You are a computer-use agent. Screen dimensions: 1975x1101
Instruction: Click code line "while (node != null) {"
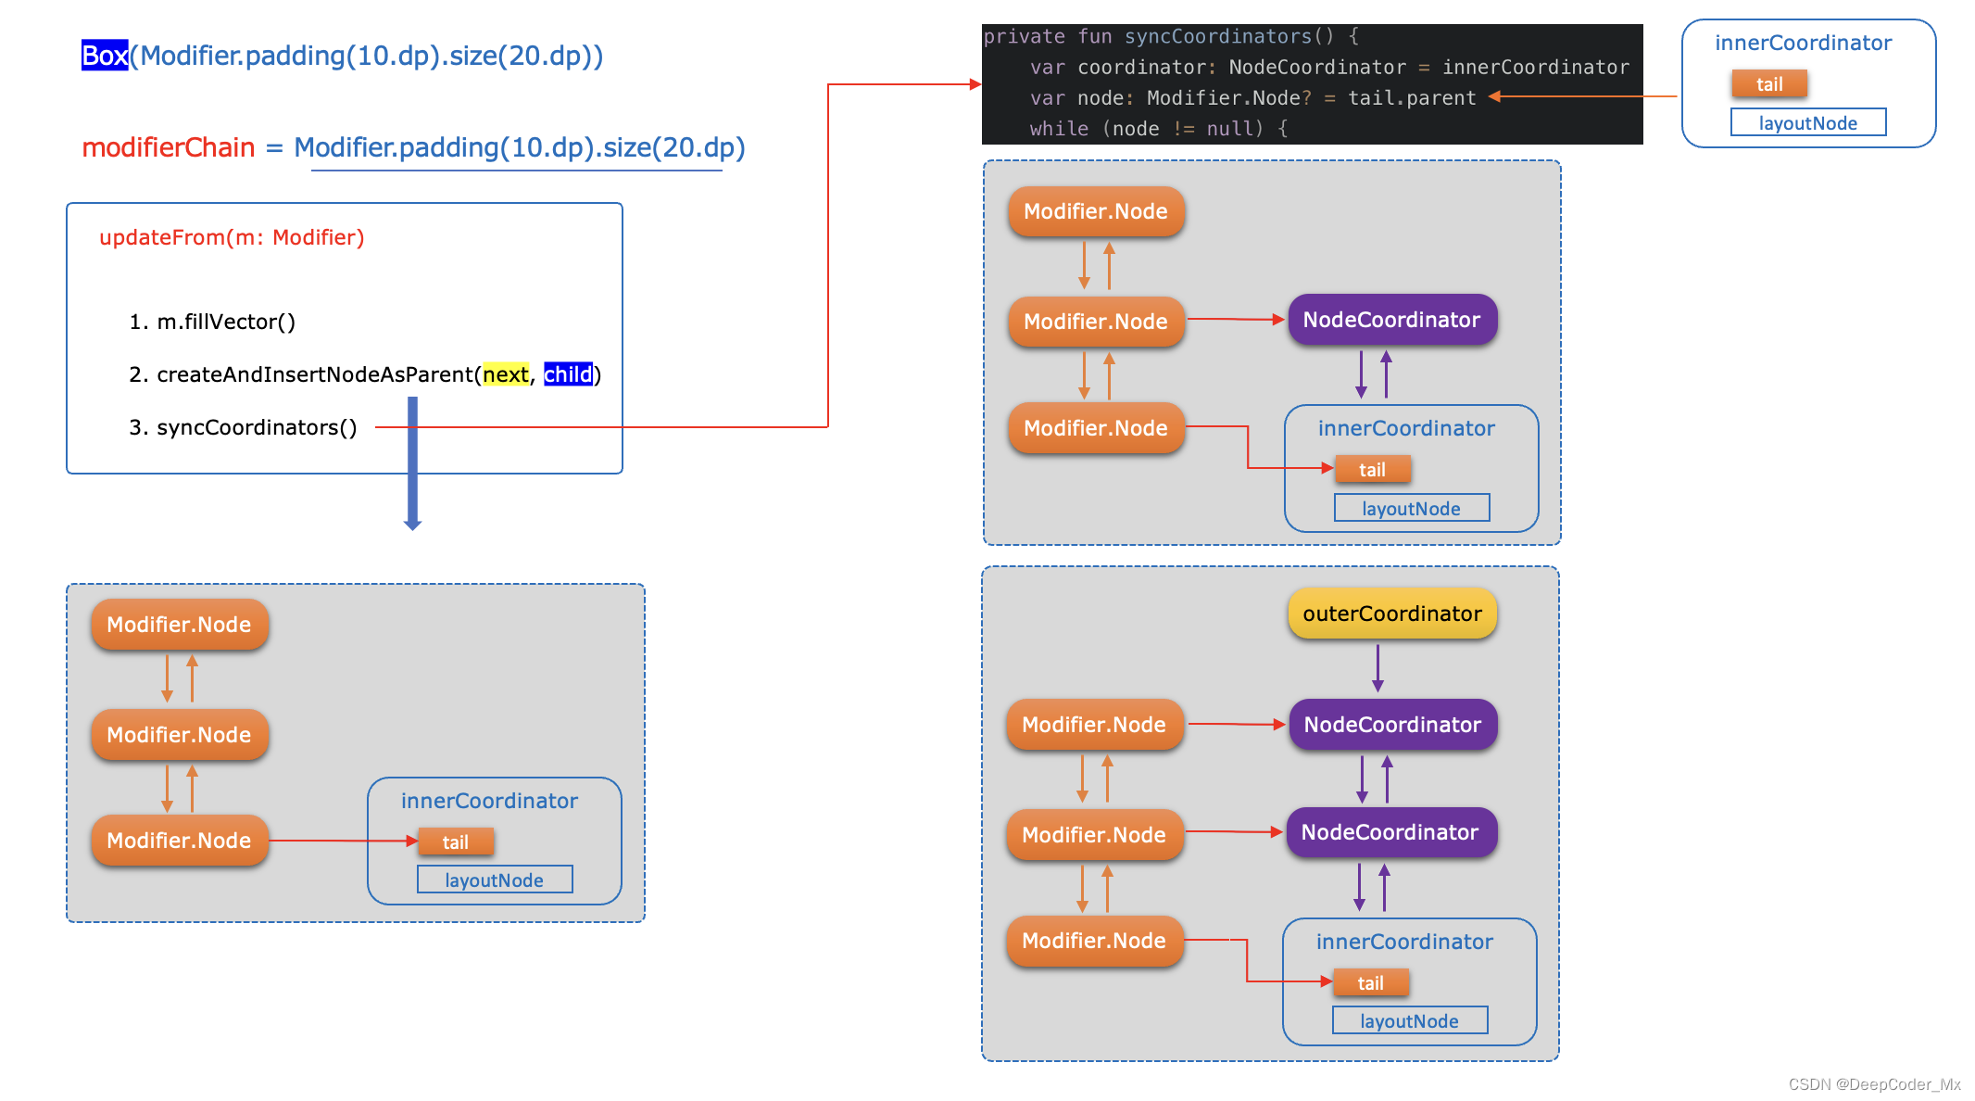(x=1159, y=128)
